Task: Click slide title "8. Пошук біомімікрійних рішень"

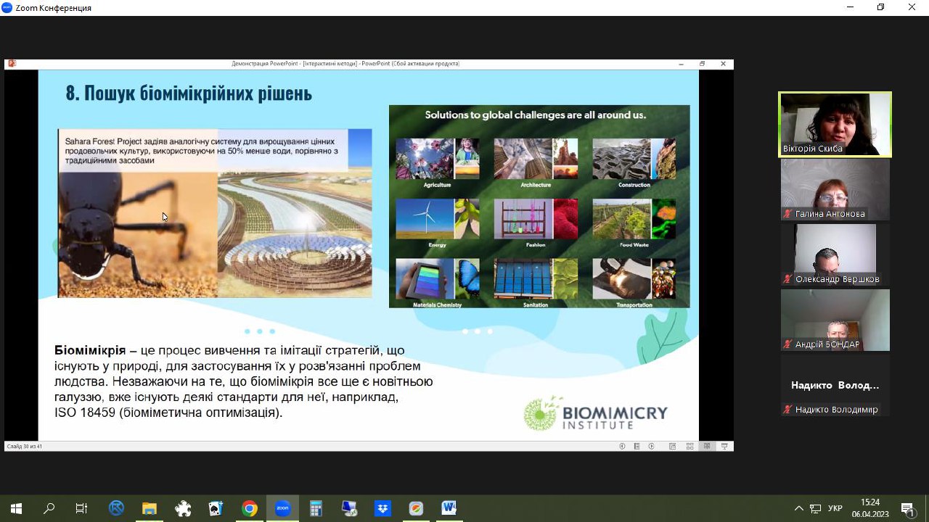Action: [x=189, y=94]
